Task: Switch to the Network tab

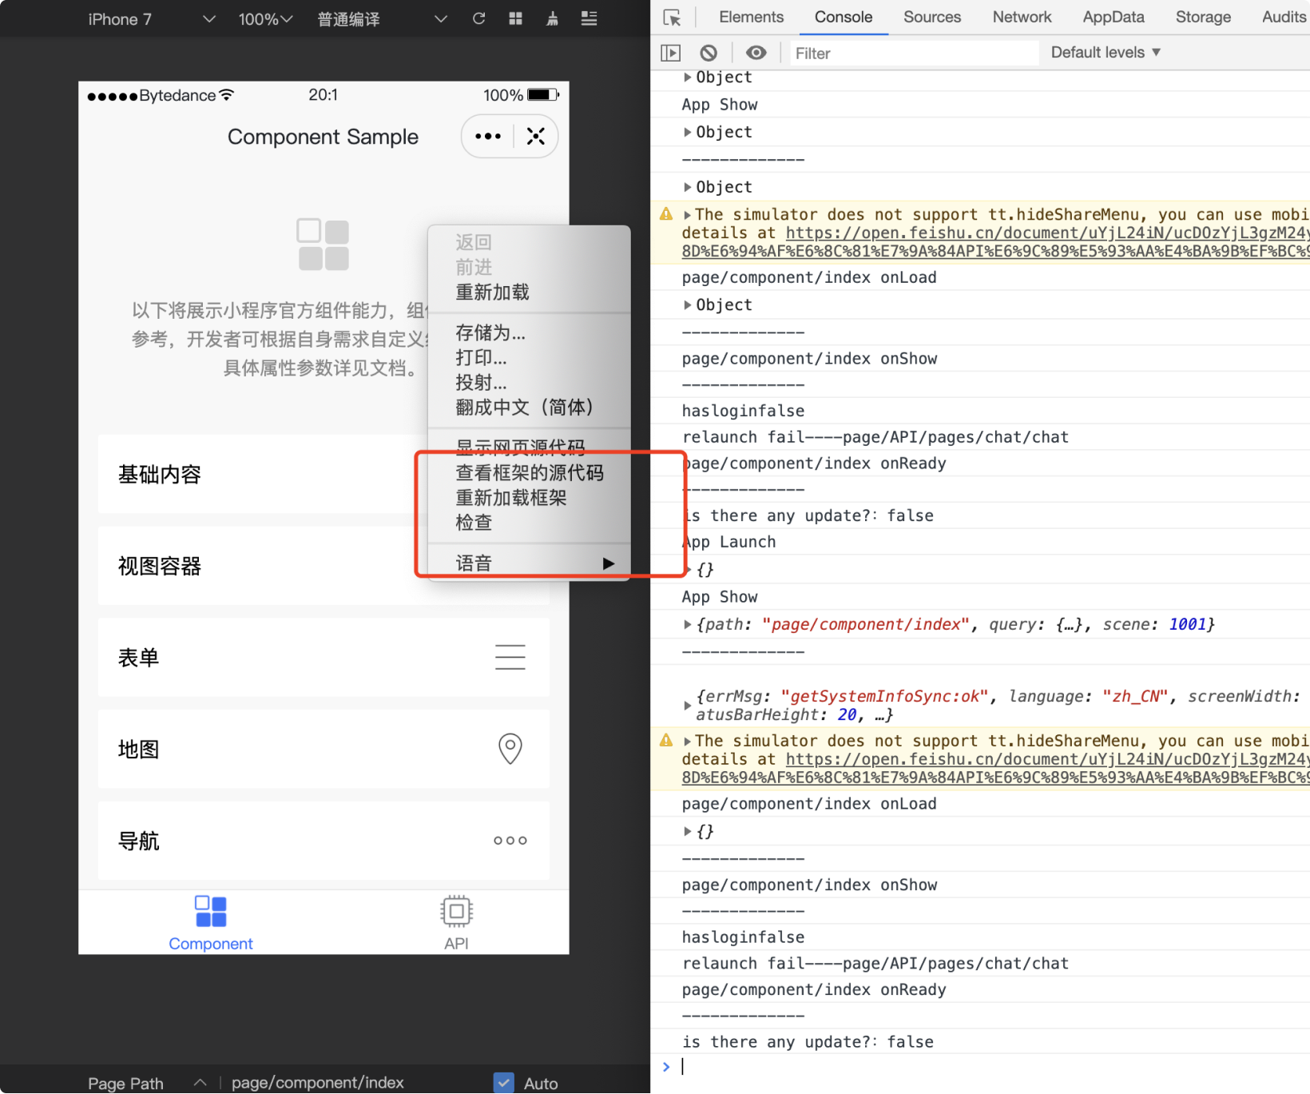Action: click(x=1022, y=17)
